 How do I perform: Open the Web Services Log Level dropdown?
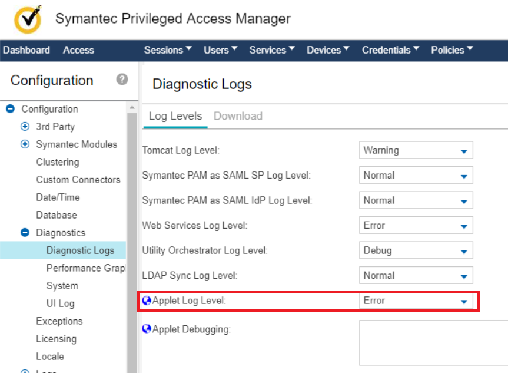[416, 226]
